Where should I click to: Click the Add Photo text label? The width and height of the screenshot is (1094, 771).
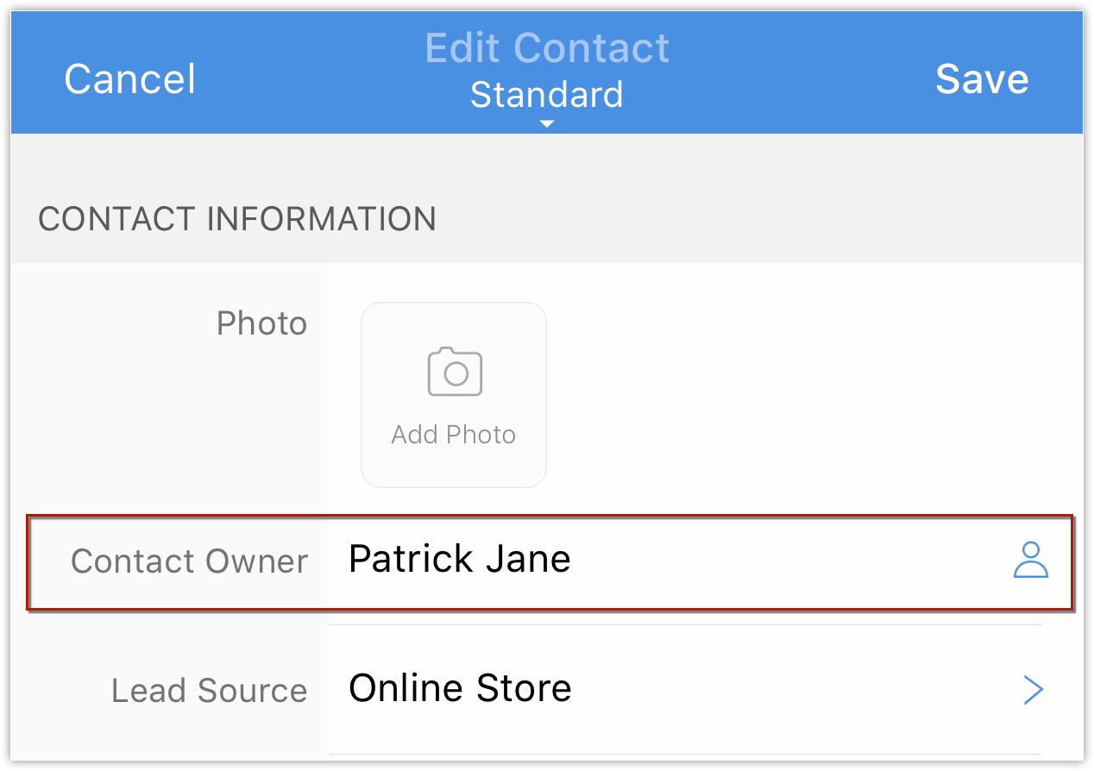pyautogui.click(x=454, y=435)
